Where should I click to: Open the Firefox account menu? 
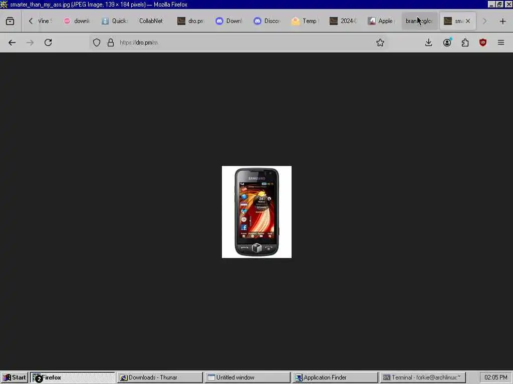447,43
